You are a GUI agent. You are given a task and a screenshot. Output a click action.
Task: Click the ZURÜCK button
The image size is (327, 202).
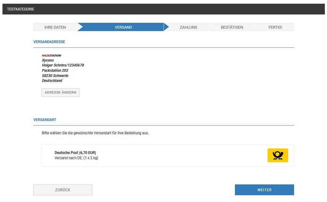click(x=63, y=190)
